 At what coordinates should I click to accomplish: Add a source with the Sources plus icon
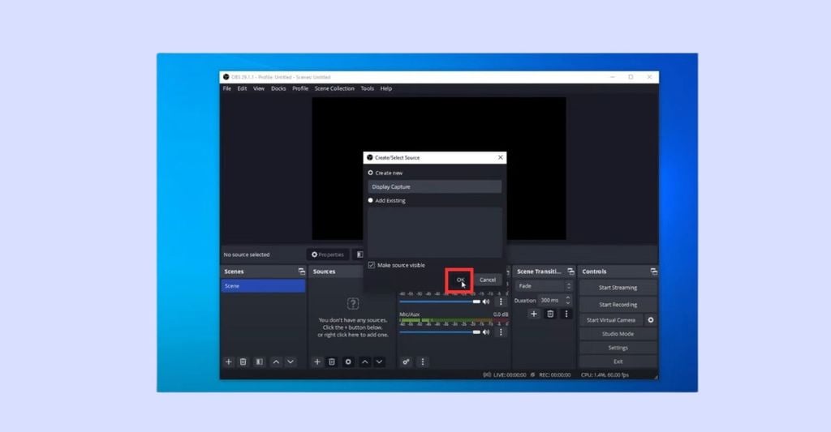(317, 362)
